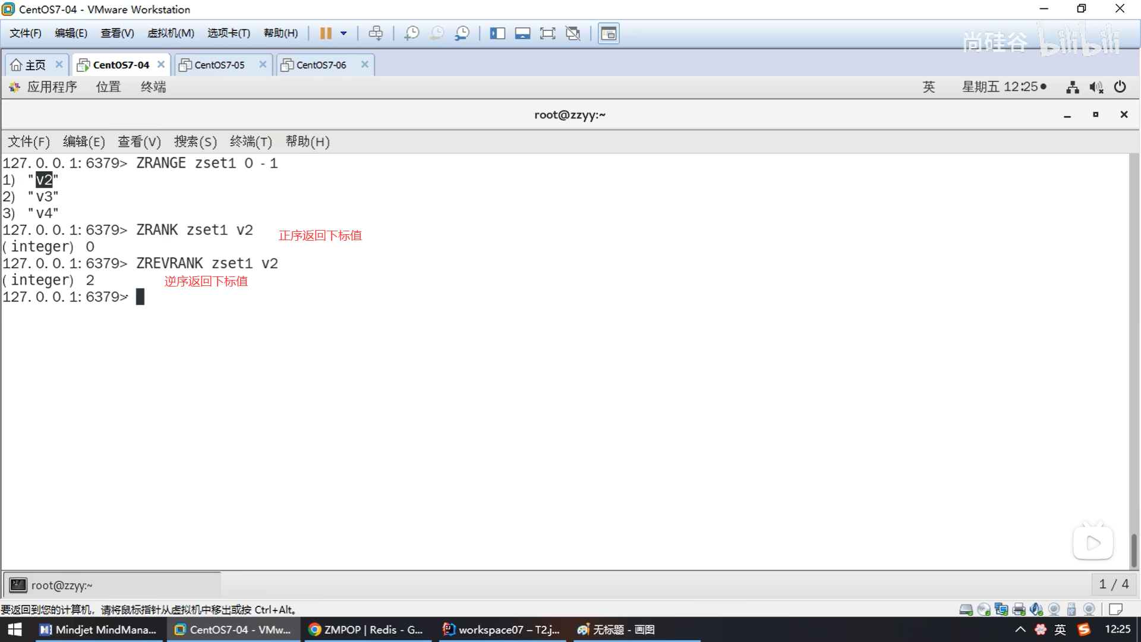The width and height of the screenshot is (1141, 642).
Task: Click the 1 / 4 workspace switcher
Action: coord(1113,584)
